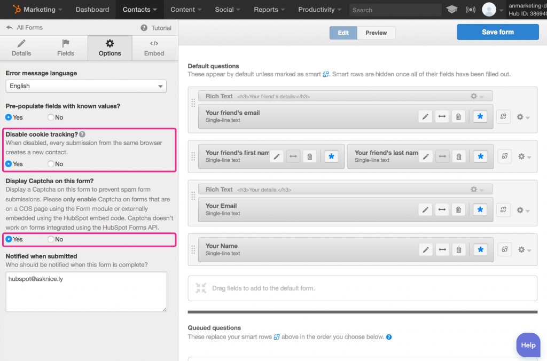Open settings for Your friend's details Rich Text
Viewport: 547px width, 361px height.
tap(476, 96)
